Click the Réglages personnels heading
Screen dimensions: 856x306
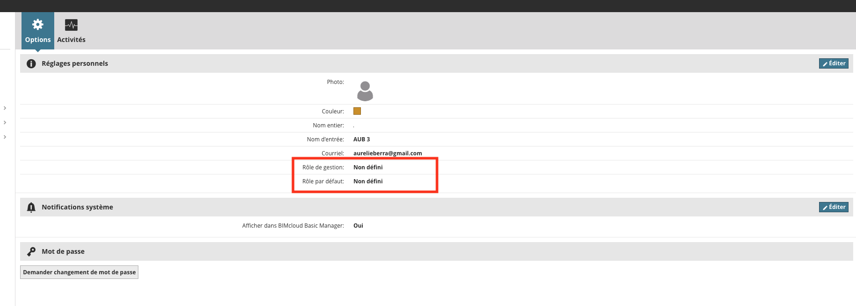pyautogui.click(x=75, y=63)
